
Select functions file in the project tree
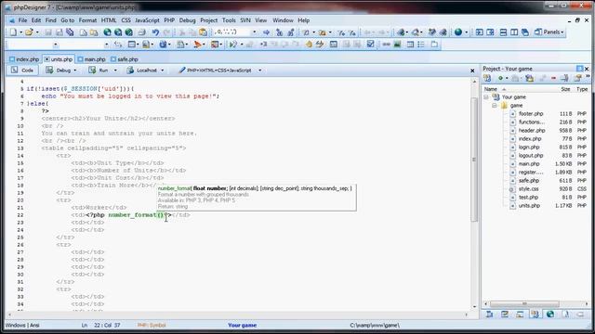[531, 122]
